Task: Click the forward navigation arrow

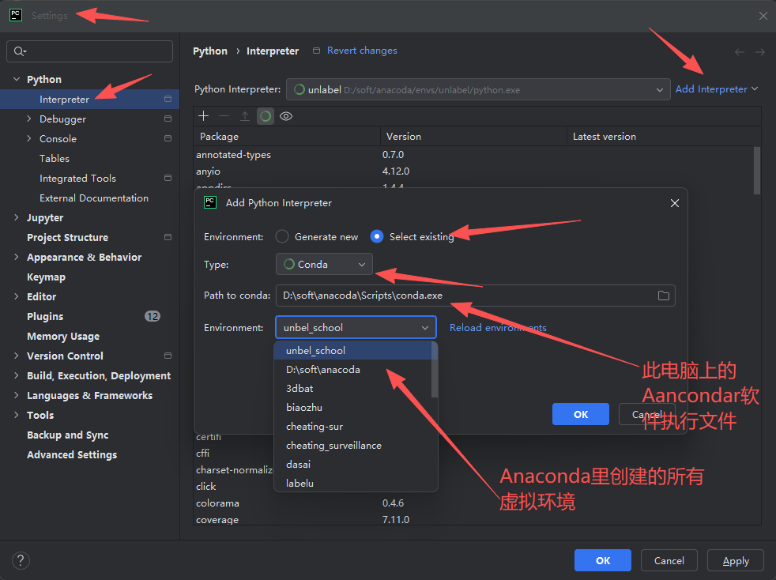Action: tap(760, 52)
